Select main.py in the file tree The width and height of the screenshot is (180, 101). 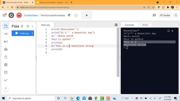23,33
